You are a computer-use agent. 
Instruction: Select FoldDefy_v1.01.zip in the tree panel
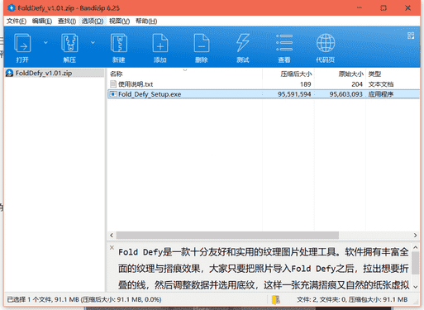[44, 73]
